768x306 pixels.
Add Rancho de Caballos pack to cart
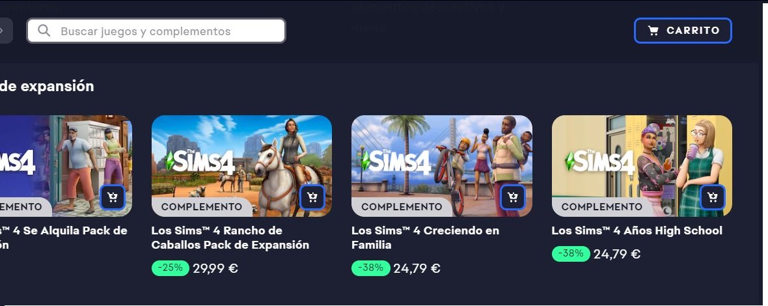coord(312,197)
